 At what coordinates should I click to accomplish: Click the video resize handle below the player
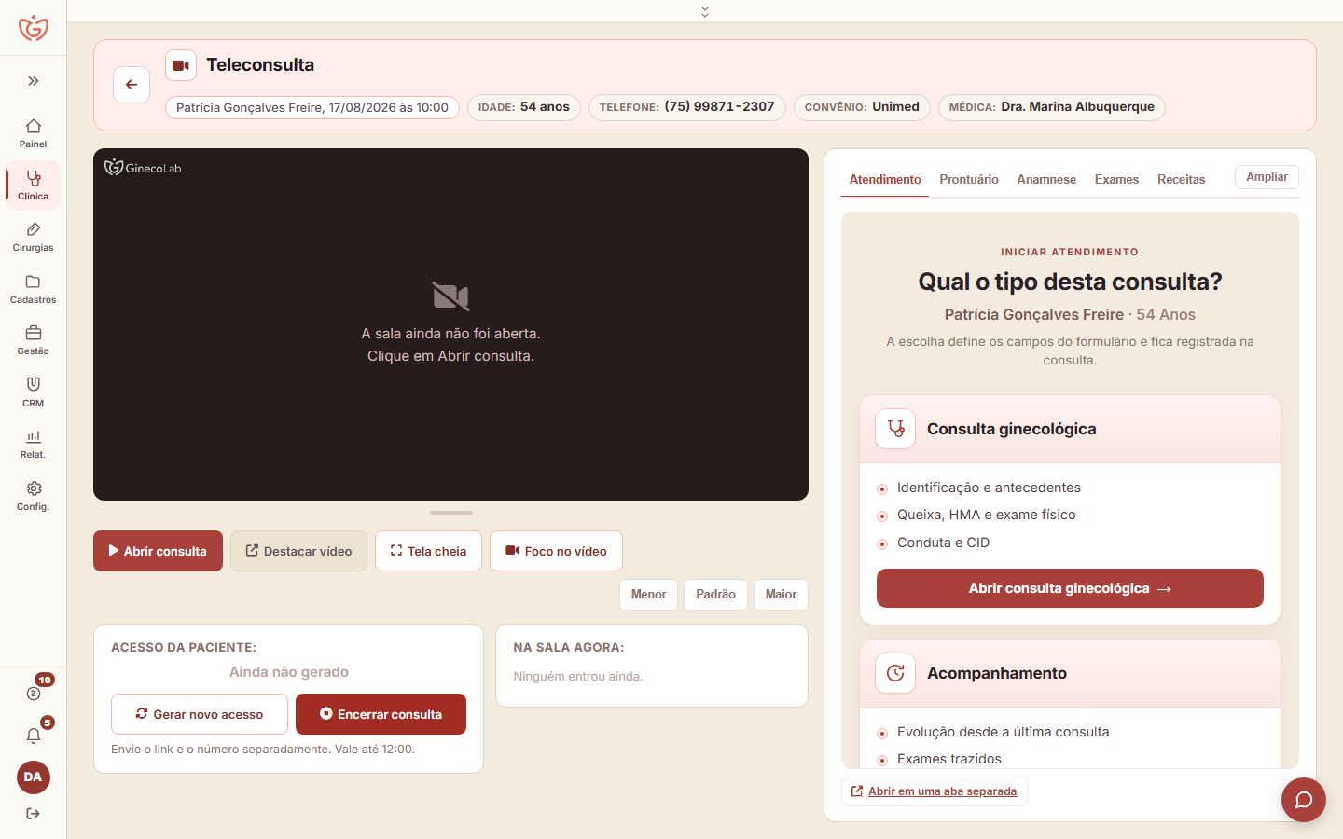[451, 513]
